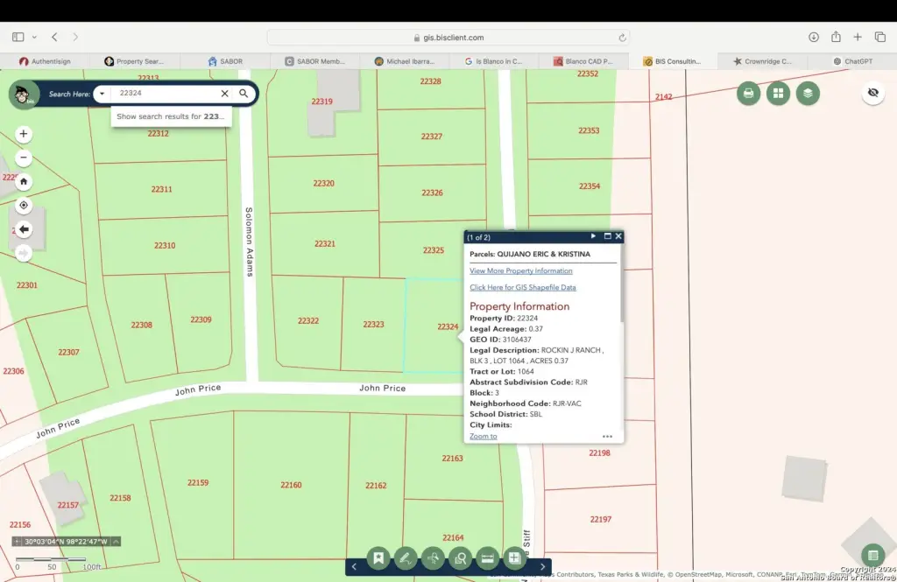The width and height of the screenshot is (897, 582).
Task: Click the View More Property Information link
Action: [x=520, y=270]
